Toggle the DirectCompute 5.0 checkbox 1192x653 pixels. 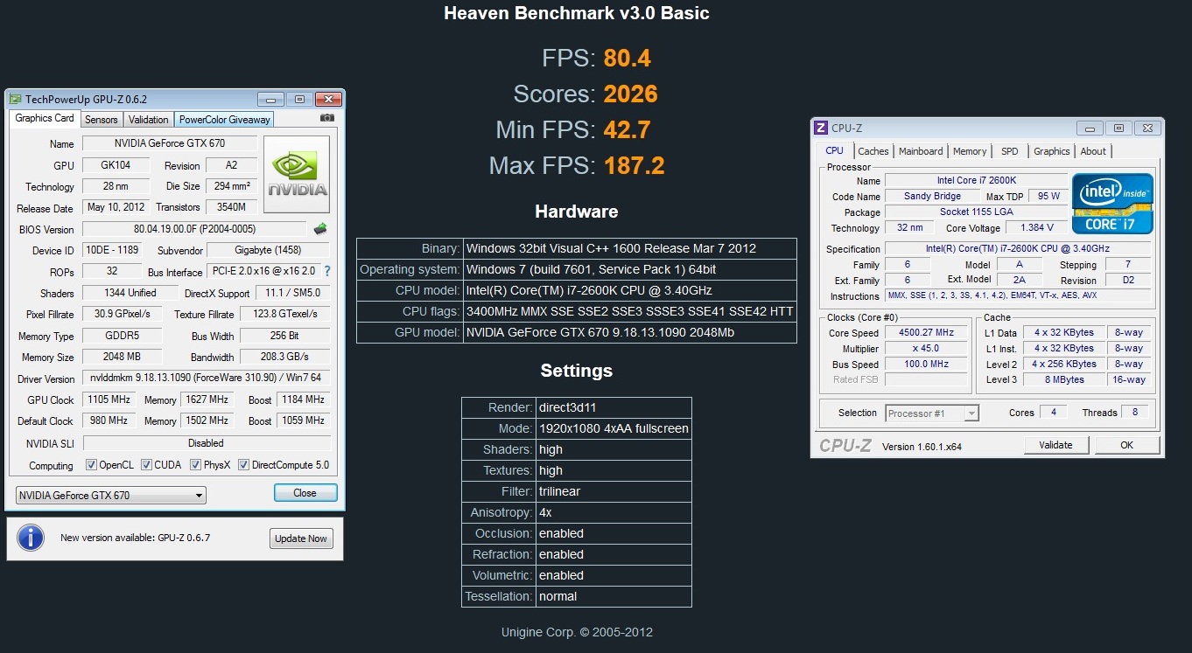[x=243, y=465]
